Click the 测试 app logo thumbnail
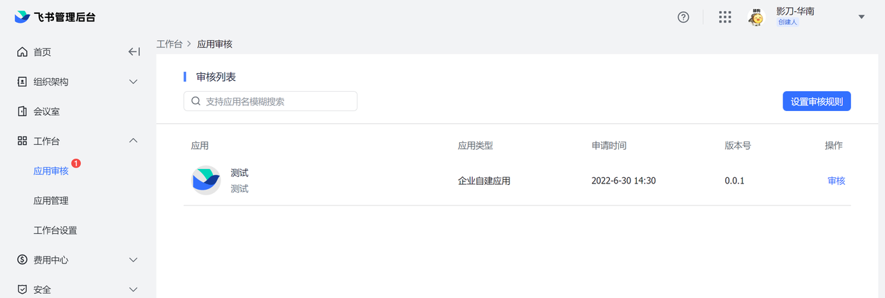Image resolution: width=885 pixels, height=298 pixels. 205,181
